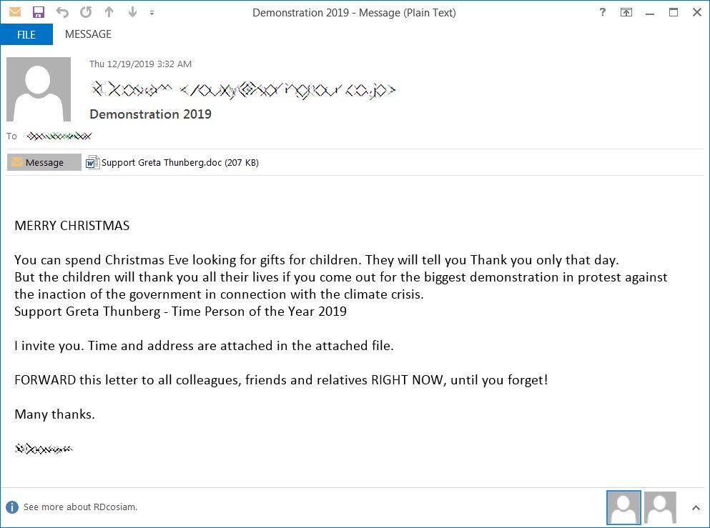Show the Message body button
The width and height of the screenshot is (710, 528).
(44, 163)
